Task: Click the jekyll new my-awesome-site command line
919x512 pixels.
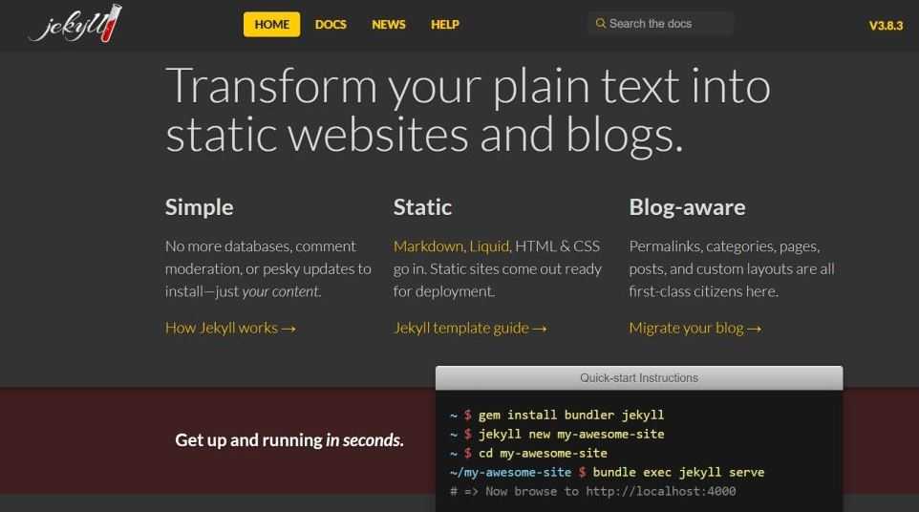Action: pos(557,434)
